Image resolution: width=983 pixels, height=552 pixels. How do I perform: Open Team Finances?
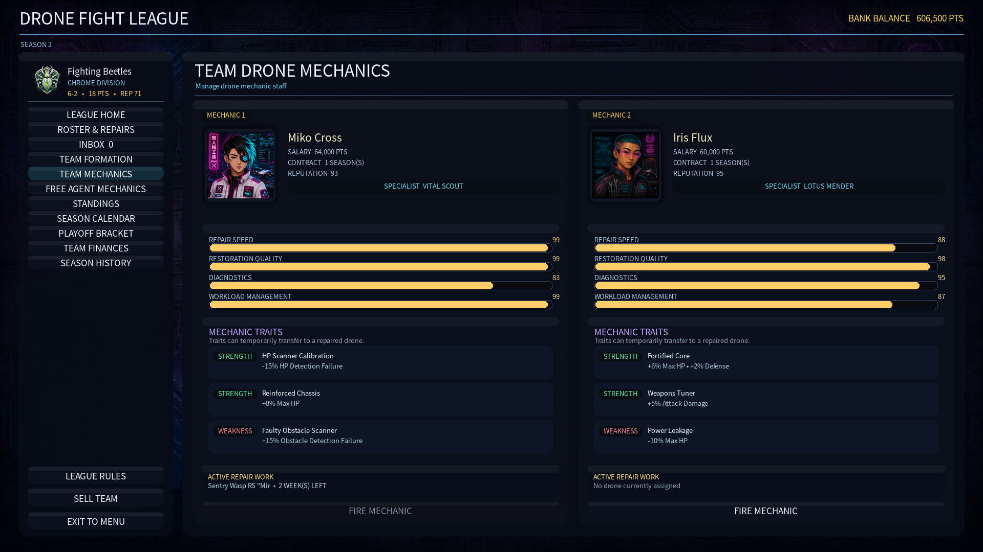click(96, 248)
